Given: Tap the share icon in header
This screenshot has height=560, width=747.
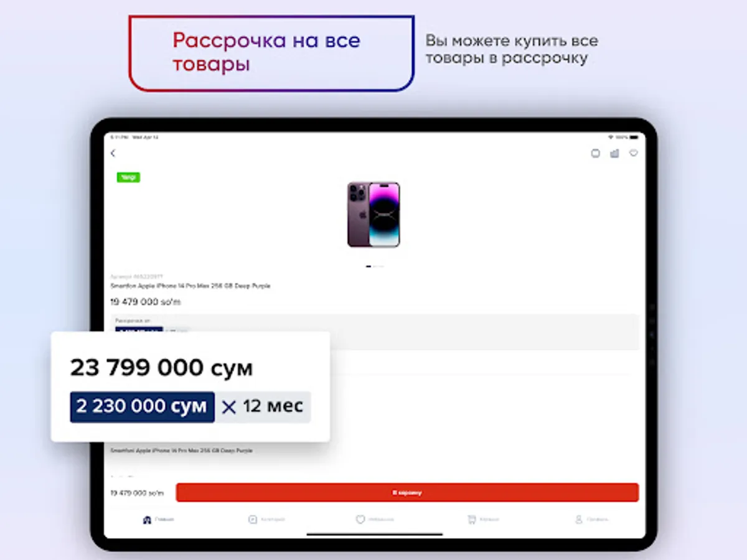Looking at the screenshot, I should click(x=596, y=153).
